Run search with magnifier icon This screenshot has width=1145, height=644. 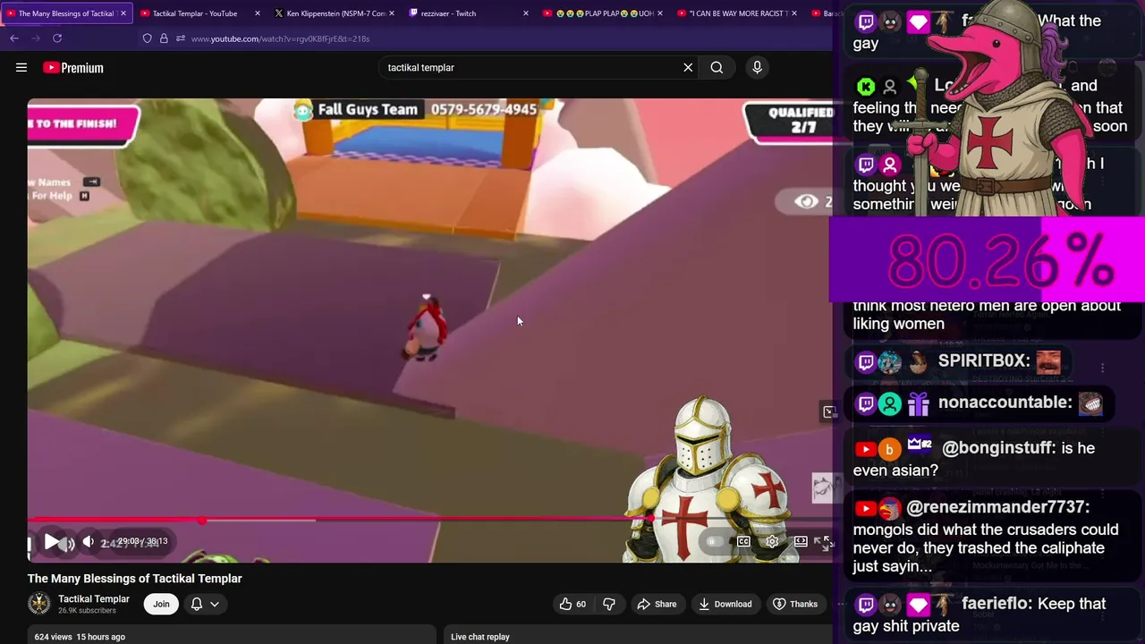tap(717, 67)
